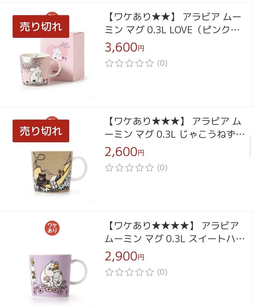Click review count (0) of the LOVE mug
253x306 pixels.
(x=162, y=63)
